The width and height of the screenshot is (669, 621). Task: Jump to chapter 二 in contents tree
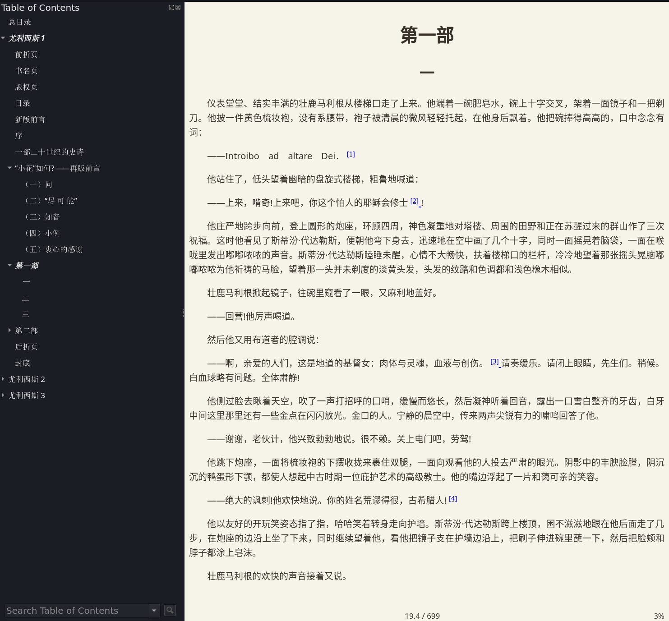(x=26, y=298)
